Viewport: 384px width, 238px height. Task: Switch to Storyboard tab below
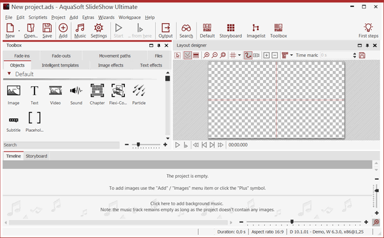[36, 156]
